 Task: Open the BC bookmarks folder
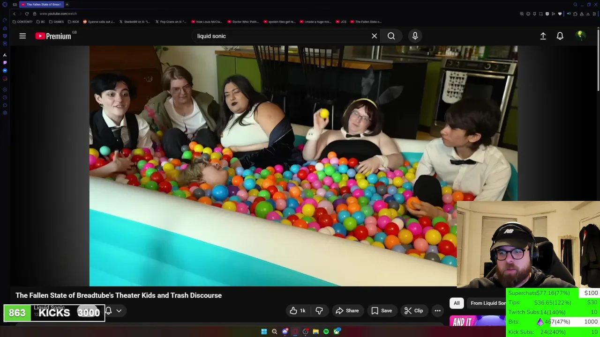[x=41, y=22]
